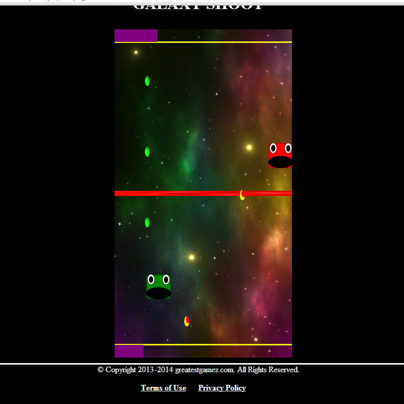
Task: Click the copyright greatestgamez.com text
Action: [198, 370]
